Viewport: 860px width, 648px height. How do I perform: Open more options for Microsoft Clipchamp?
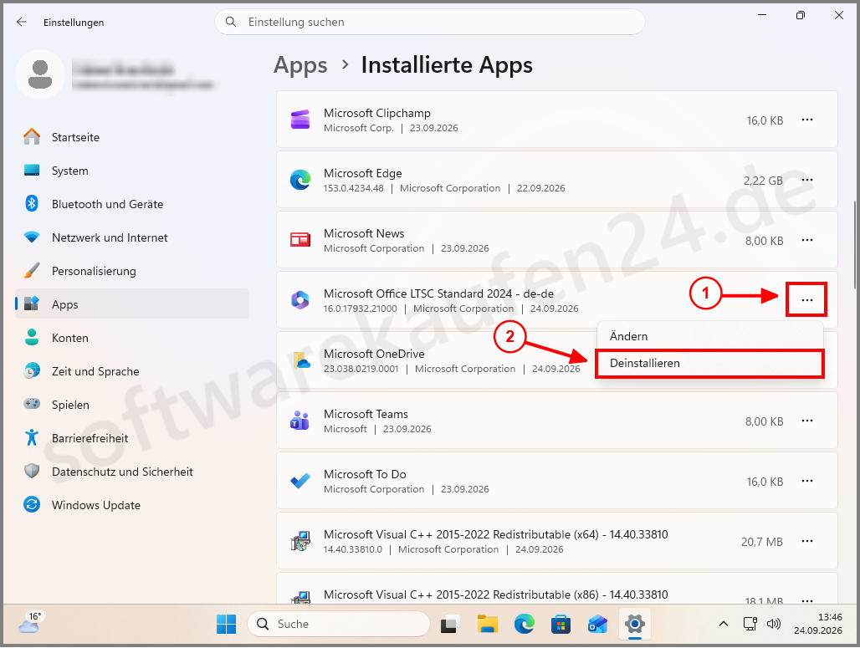806,120
